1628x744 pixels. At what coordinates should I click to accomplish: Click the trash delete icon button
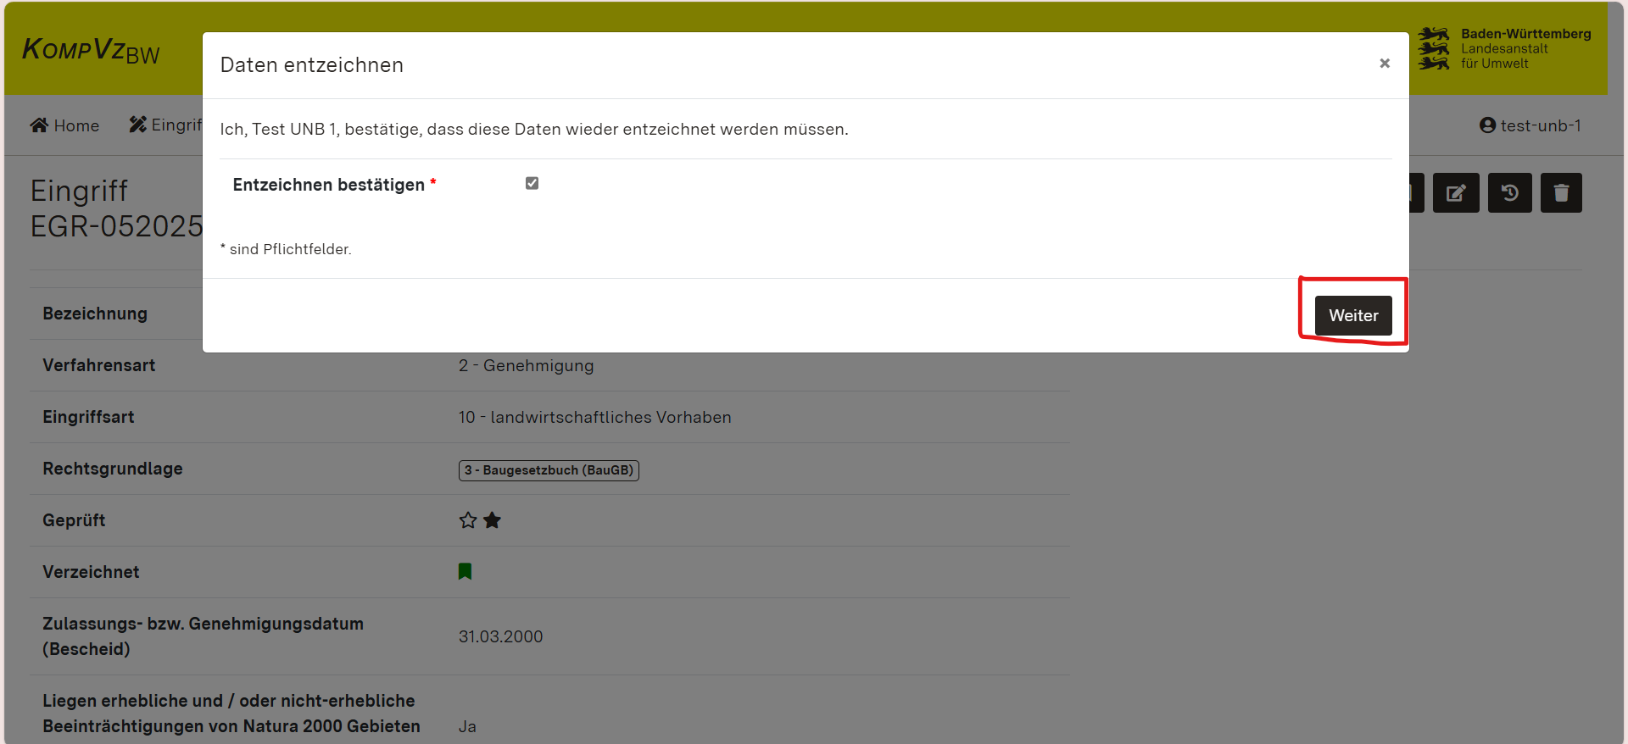1560,193
